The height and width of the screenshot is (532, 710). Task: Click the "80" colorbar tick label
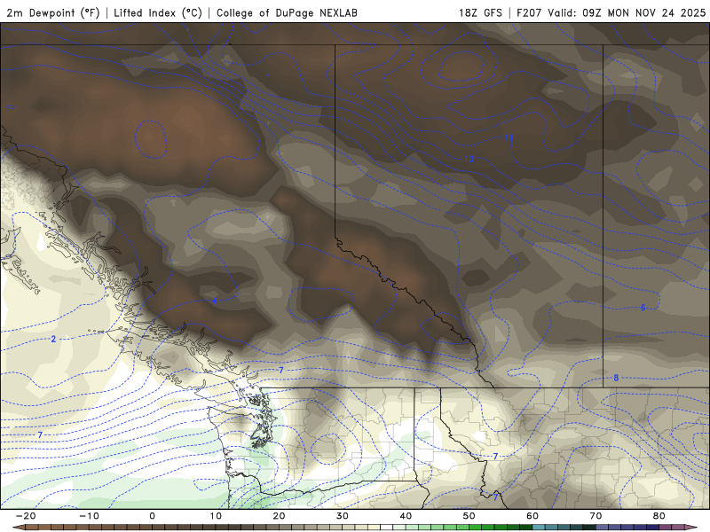point(659,516)
